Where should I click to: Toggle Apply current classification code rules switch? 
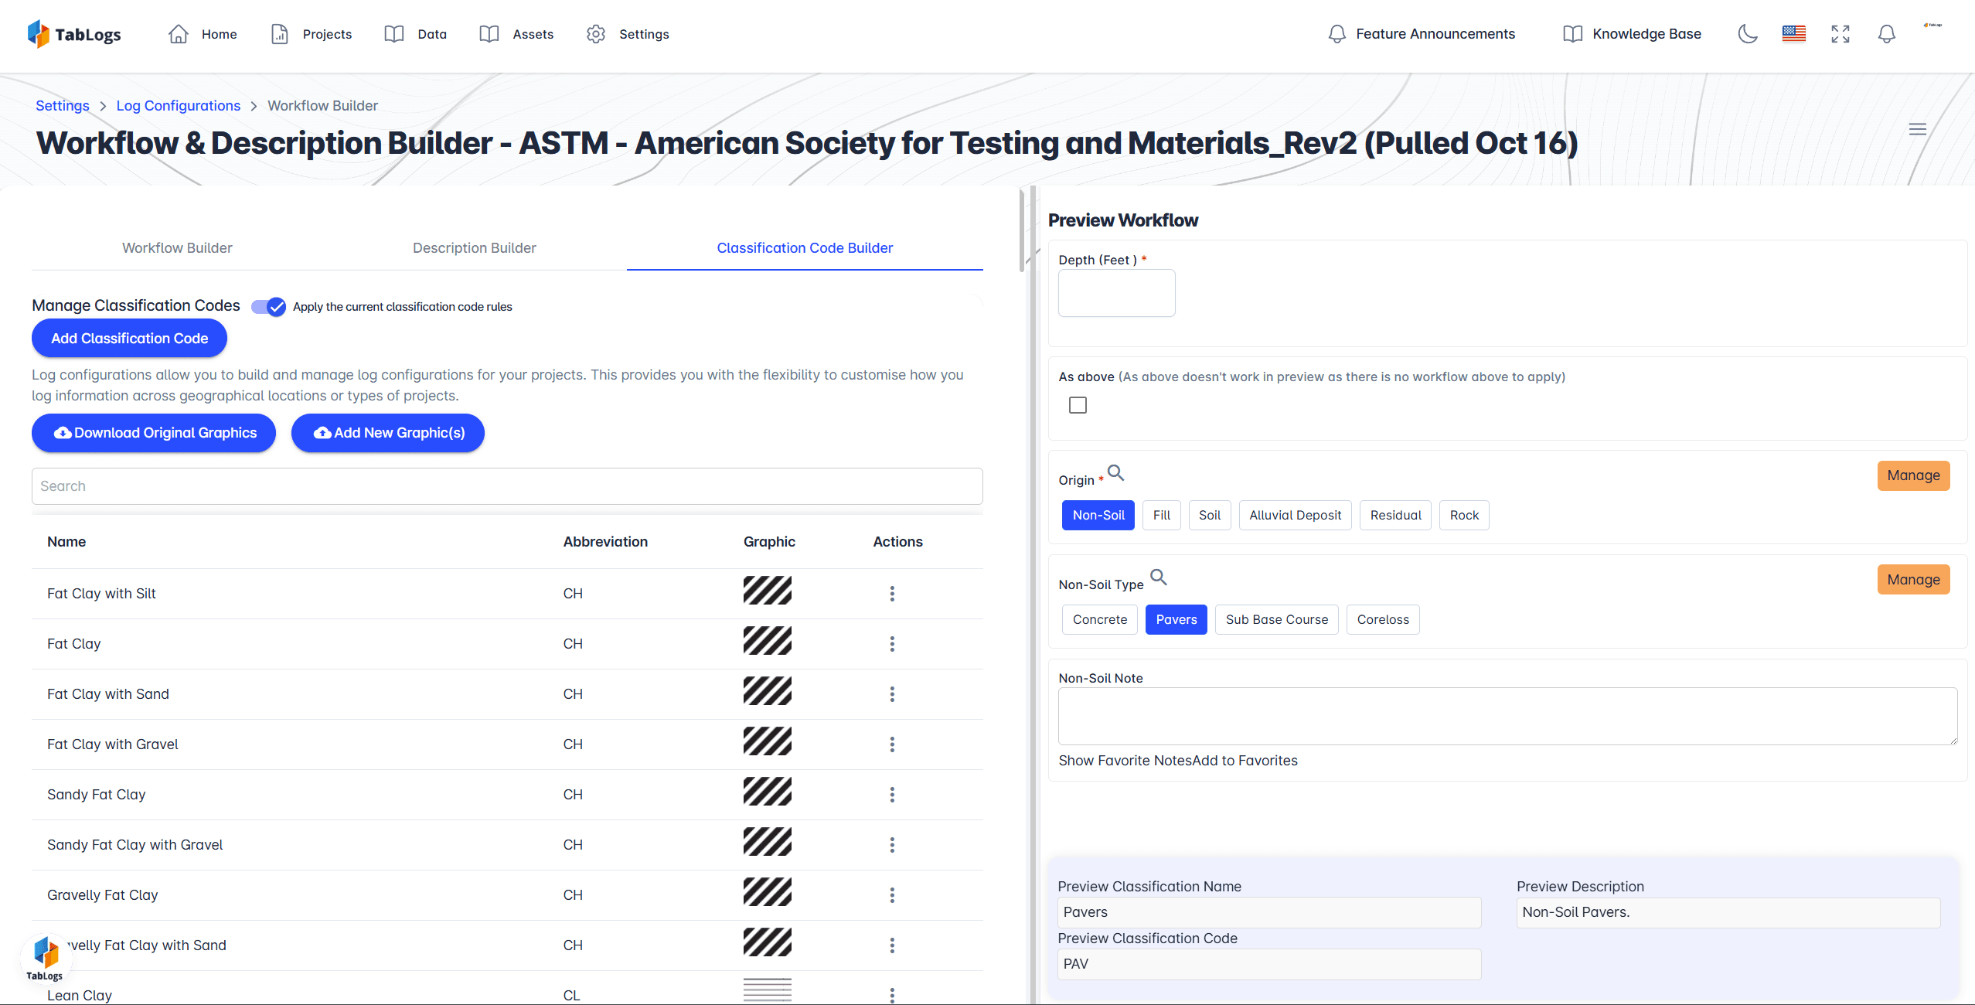coord(269,307)
